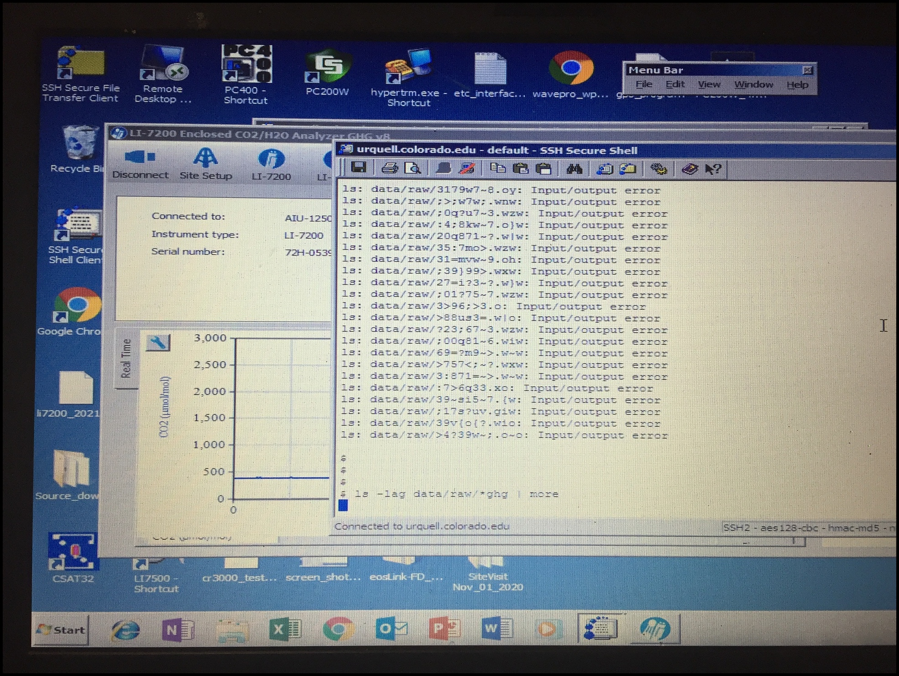
Task: Click Print icon in SSH toolbar
Action: [x=389, y=168]
